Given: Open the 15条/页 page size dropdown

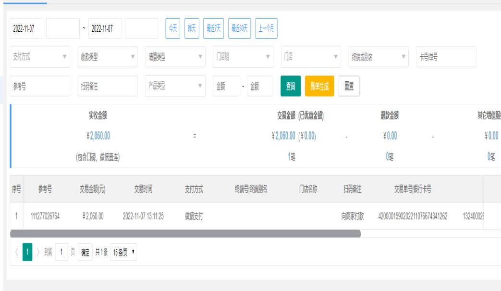Looking at the screenshot, I should pos(123,252).
